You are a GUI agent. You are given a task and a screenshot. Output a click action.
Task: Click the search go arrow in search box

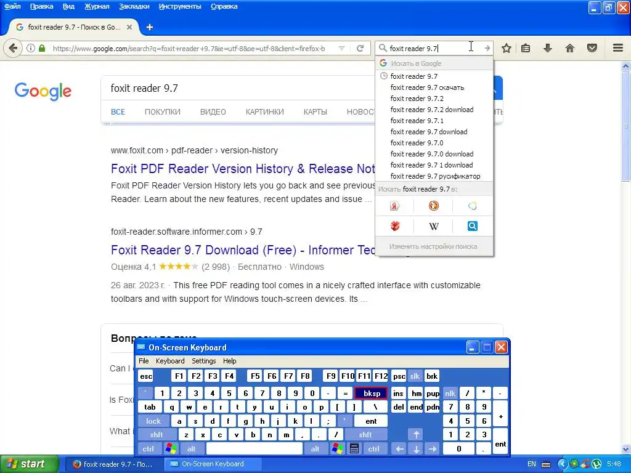(x=487, y=48)
